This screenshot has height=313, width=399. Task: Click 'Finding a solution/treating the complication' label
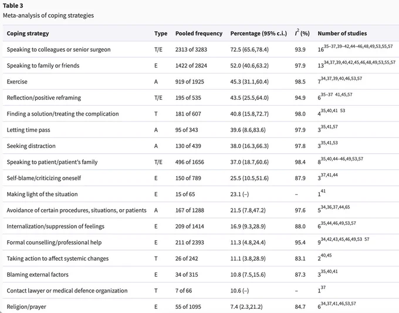pyautogui.click(x=63, y=114)
